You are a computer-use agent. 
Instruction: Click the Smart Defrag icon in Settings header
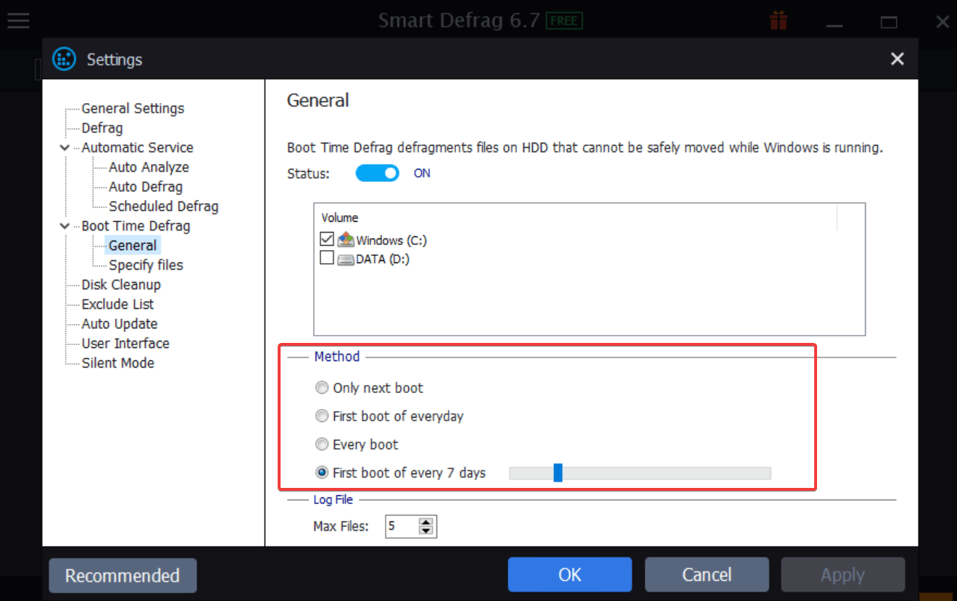(64, 59)
